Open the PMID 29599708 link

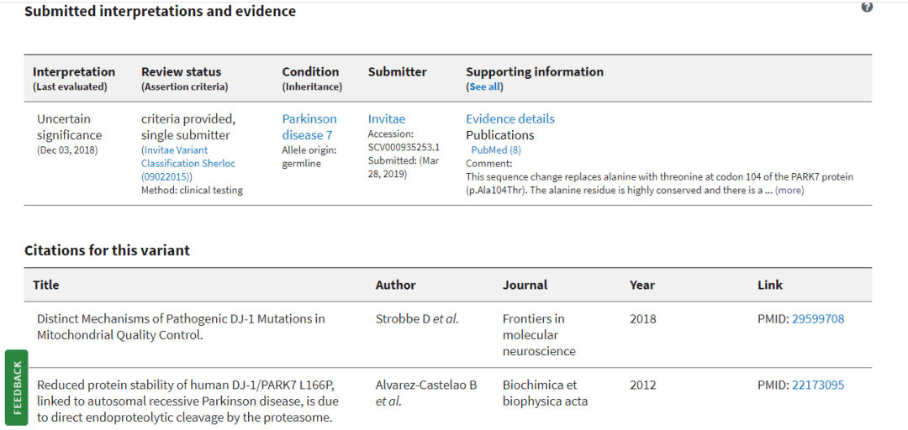pyautogui.click(x=818, y=319)
